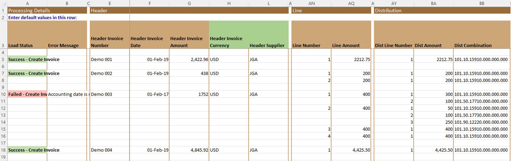Click the '01-Feb-19' date for Demo 001
This screenshot has width=511, height=161.
point(150,59)
